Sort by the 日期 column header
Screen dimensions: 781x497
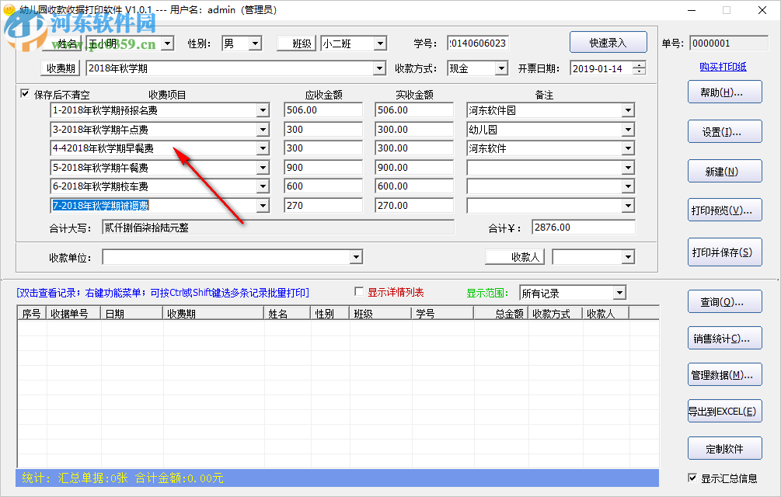(x=131, y=314)
